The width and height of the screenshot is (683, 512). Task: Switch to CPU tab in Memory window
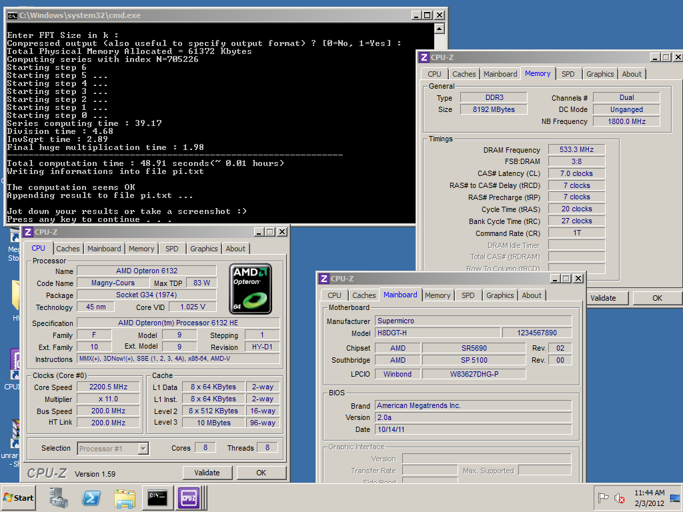(x=434, y=74)
